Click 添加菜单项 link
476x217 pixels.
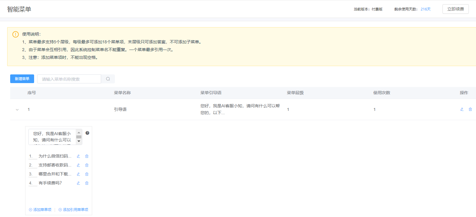40,210
